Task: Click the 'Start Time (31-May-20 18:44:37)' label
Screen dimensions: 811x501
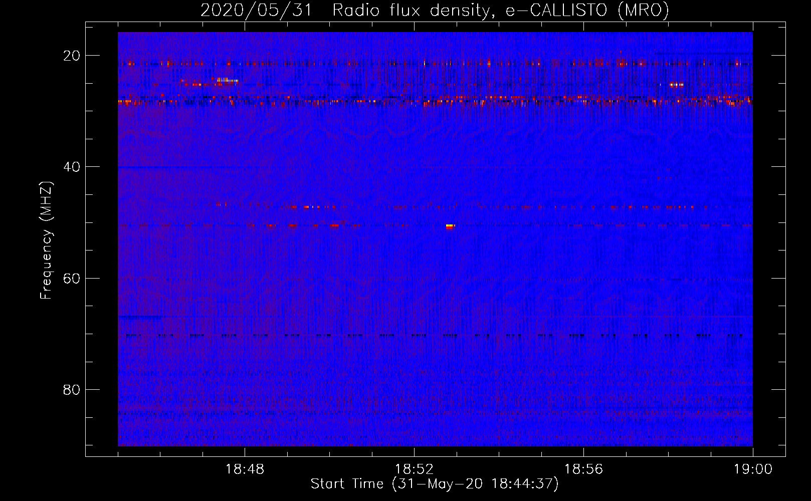Action: 435,484
